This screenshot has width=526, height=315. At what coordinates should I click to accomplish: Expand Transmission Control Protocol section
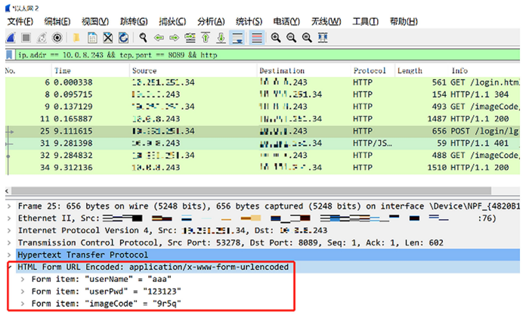pyautogui.click(x=9, y=242)
